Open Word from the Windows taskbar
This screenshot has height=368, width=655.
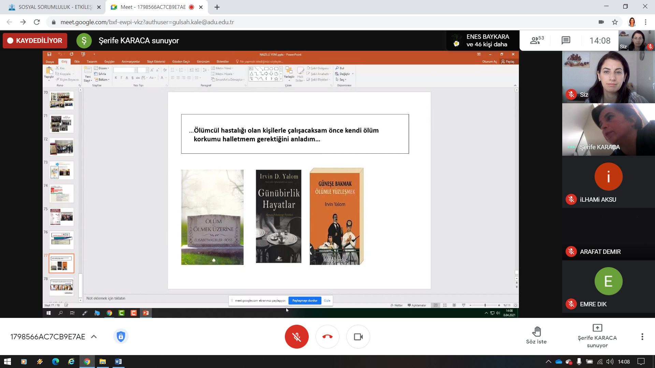pyautogui.click(x=118, y=362)
